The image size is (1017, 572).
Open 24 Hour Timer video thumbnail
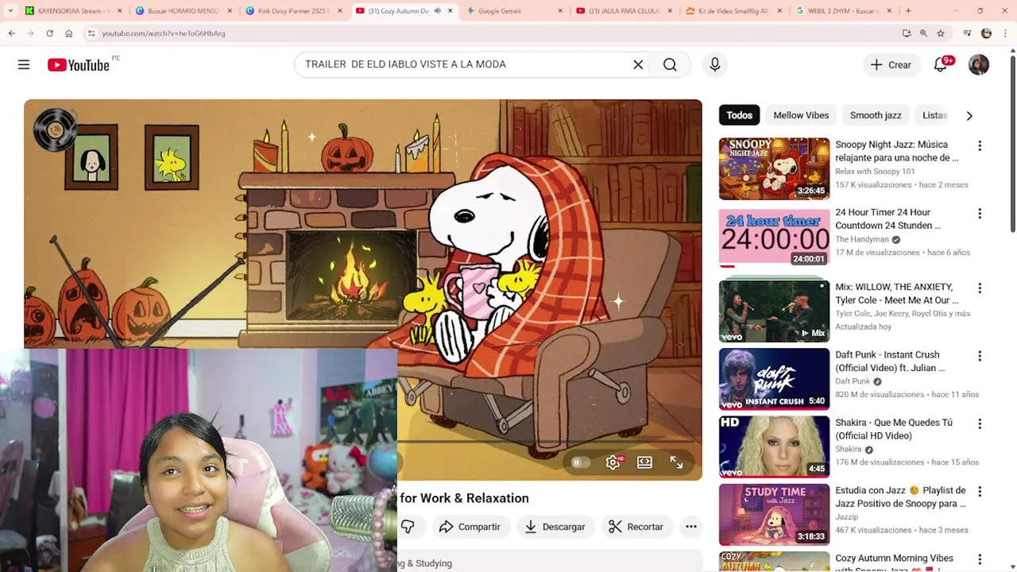(x=774, y=237)
